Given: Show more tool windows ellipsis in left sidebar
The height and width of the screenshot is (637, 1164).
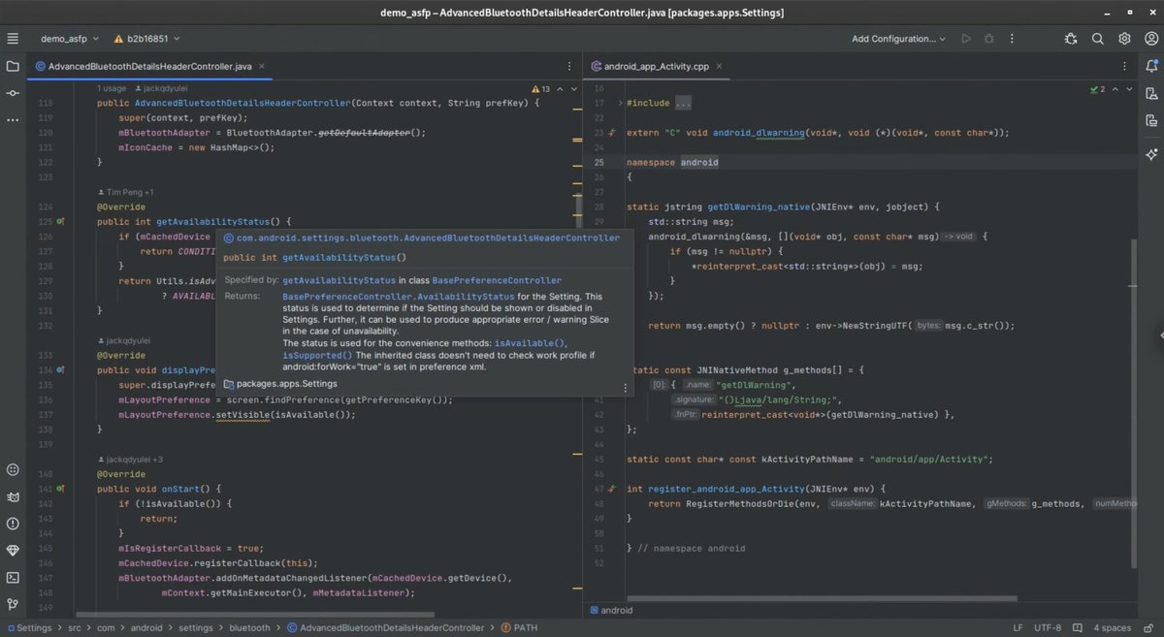Looking at the screenshot, I should click(13, 120).
